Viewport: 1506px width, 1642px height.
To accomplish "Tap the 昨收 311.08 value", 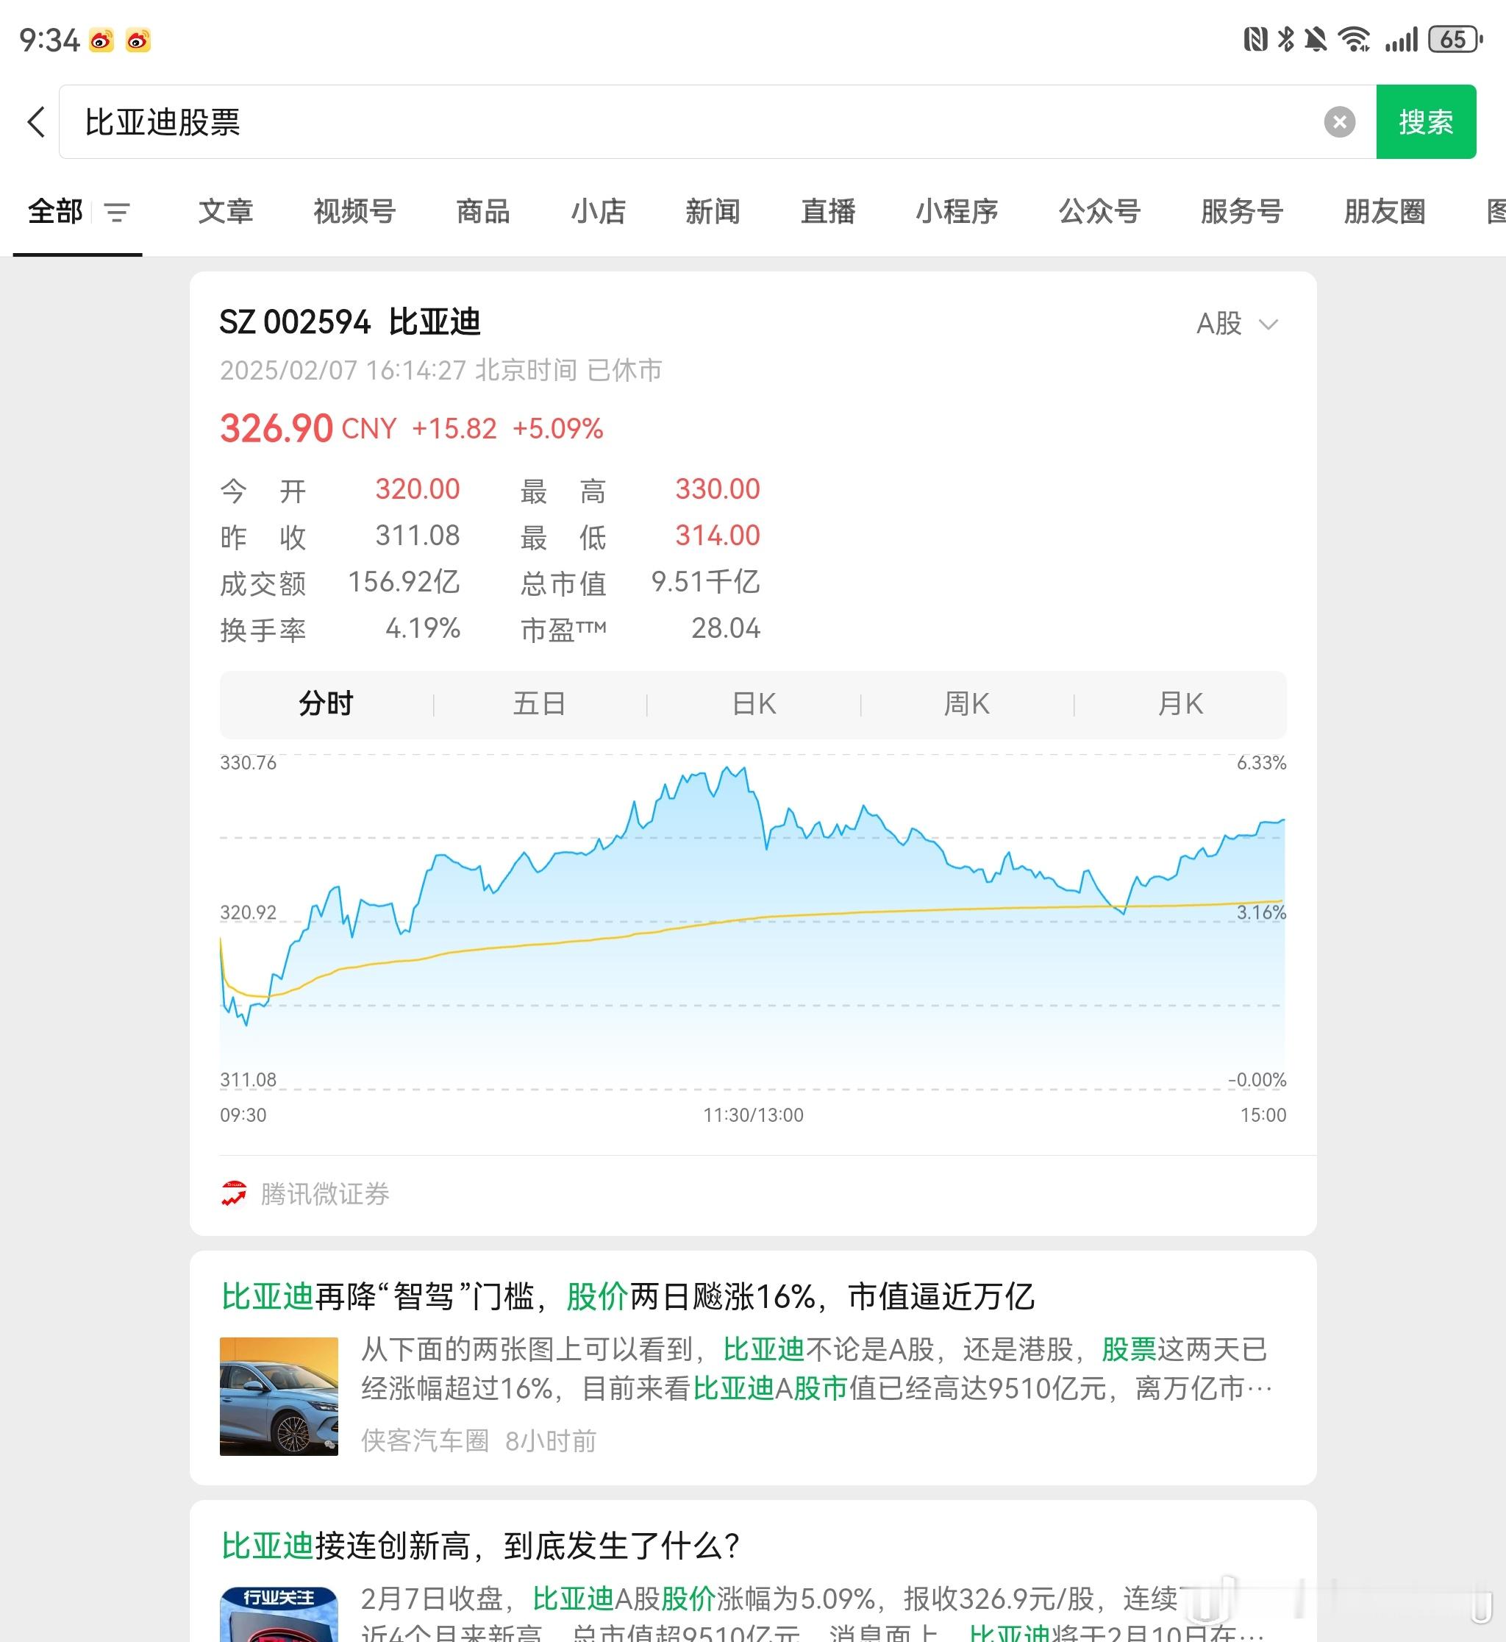I will [417, 536].
